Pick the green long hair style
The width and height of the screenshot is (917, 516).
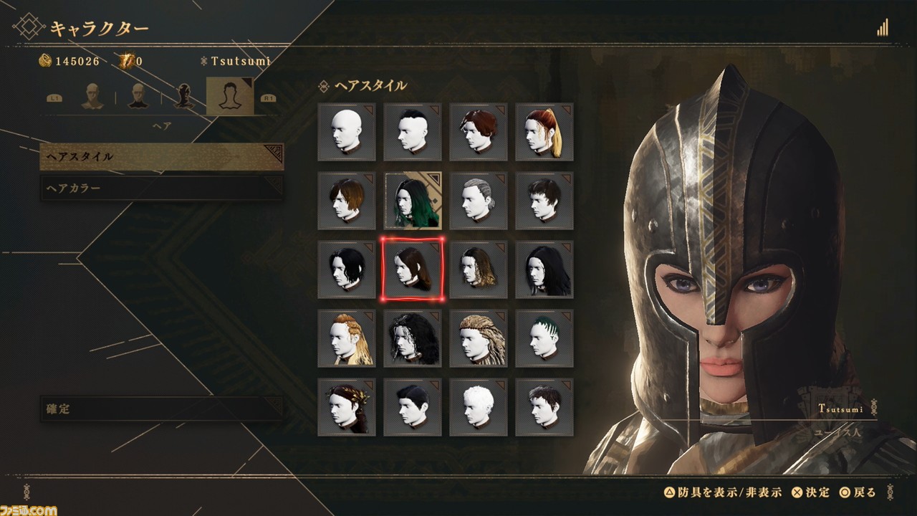(x=413, y=200)
